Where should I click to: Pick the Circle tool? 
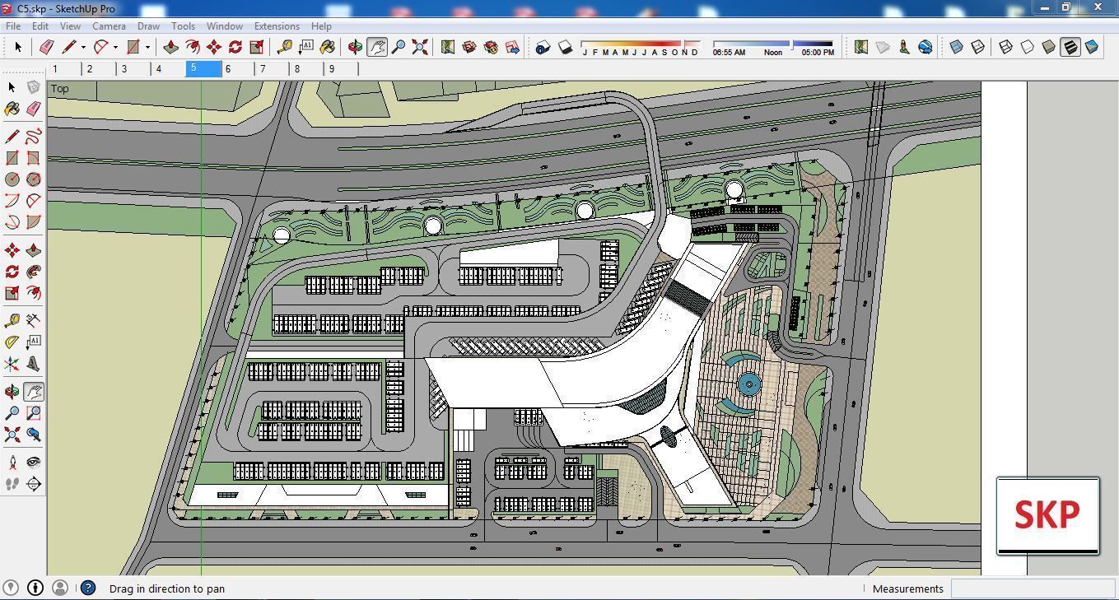pyautogui.click(x=12, y=179)
